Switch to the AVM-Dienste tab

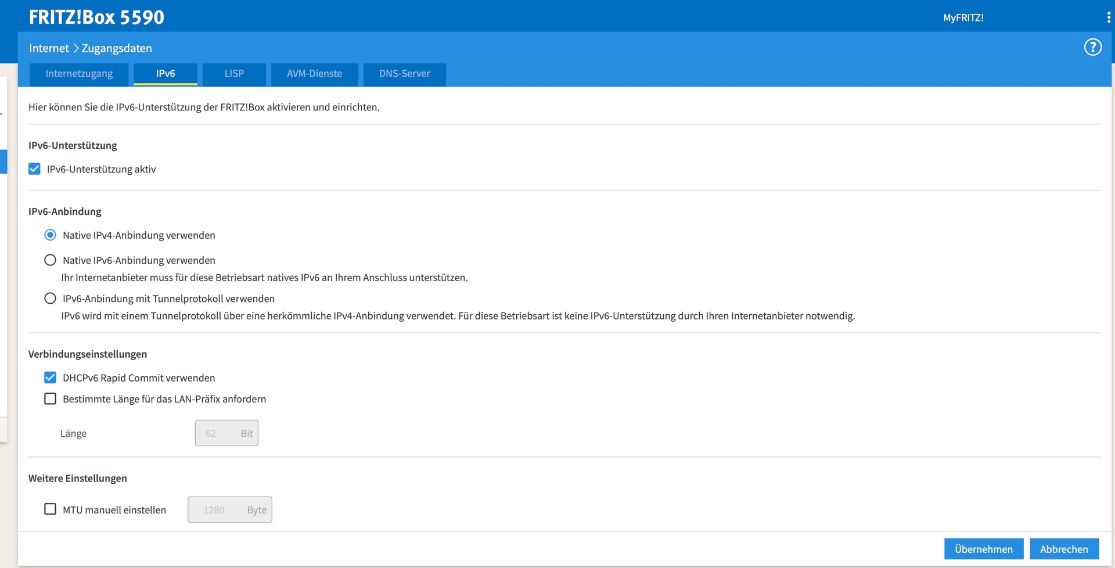pyautogui.click(x=314, y=74)
